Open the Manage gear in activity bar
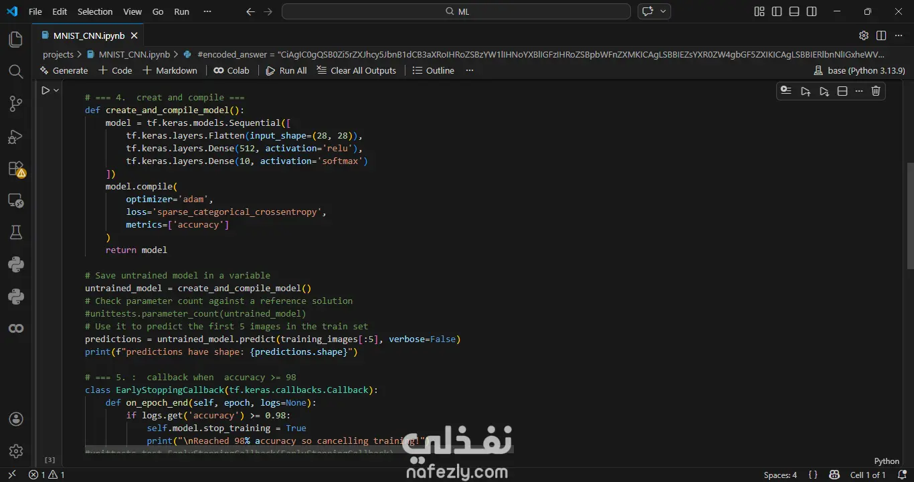The height and width of the screenshot is (482, 914). click(x=16, y=451)
